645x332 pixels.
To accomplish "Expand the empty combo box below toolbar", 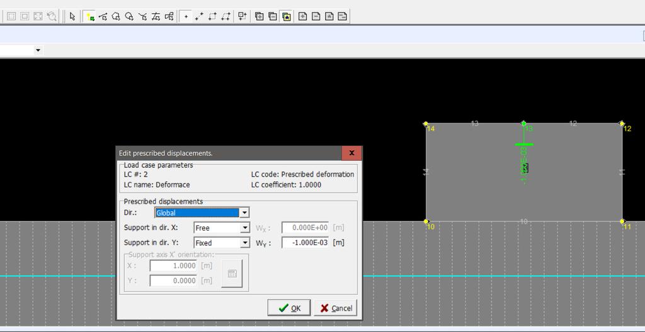I will 38,50.
